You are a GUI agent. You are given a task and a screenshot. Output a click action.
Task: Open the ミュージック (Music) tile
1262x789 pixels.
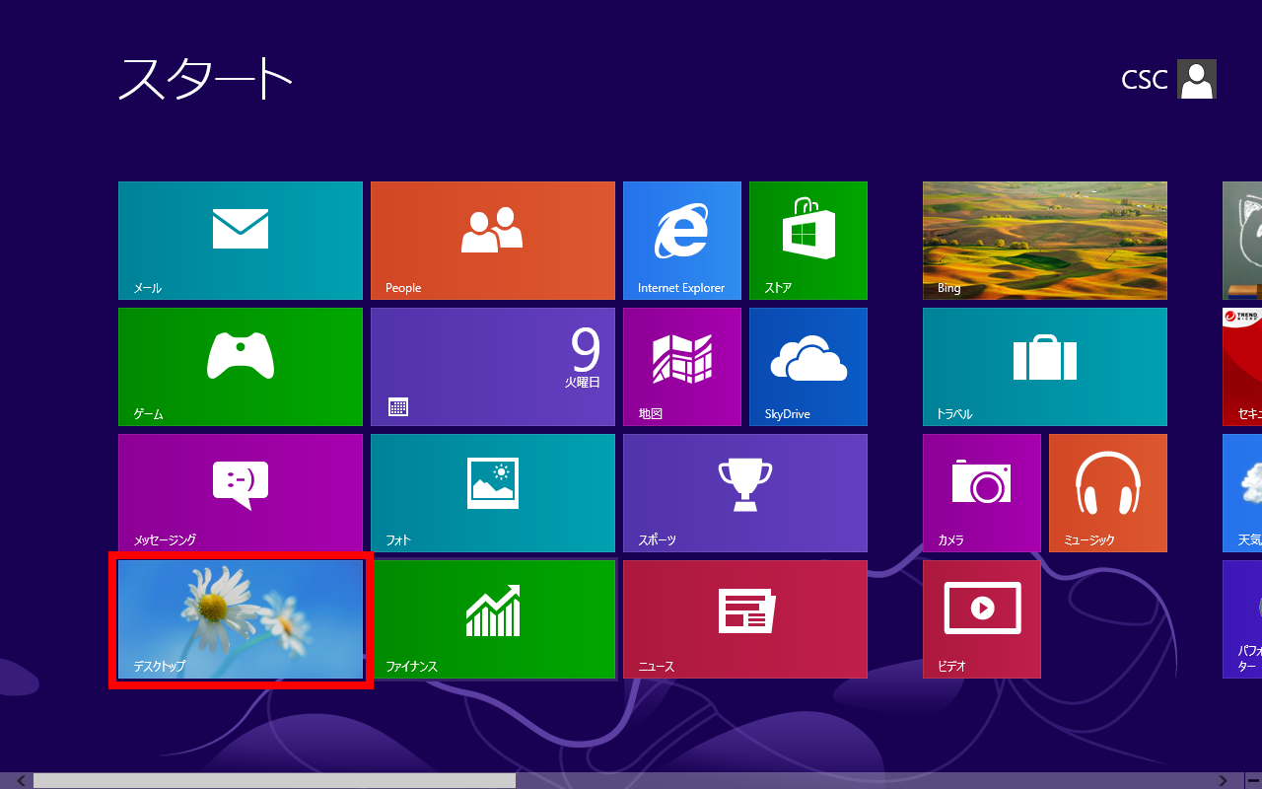[1108, 493]
